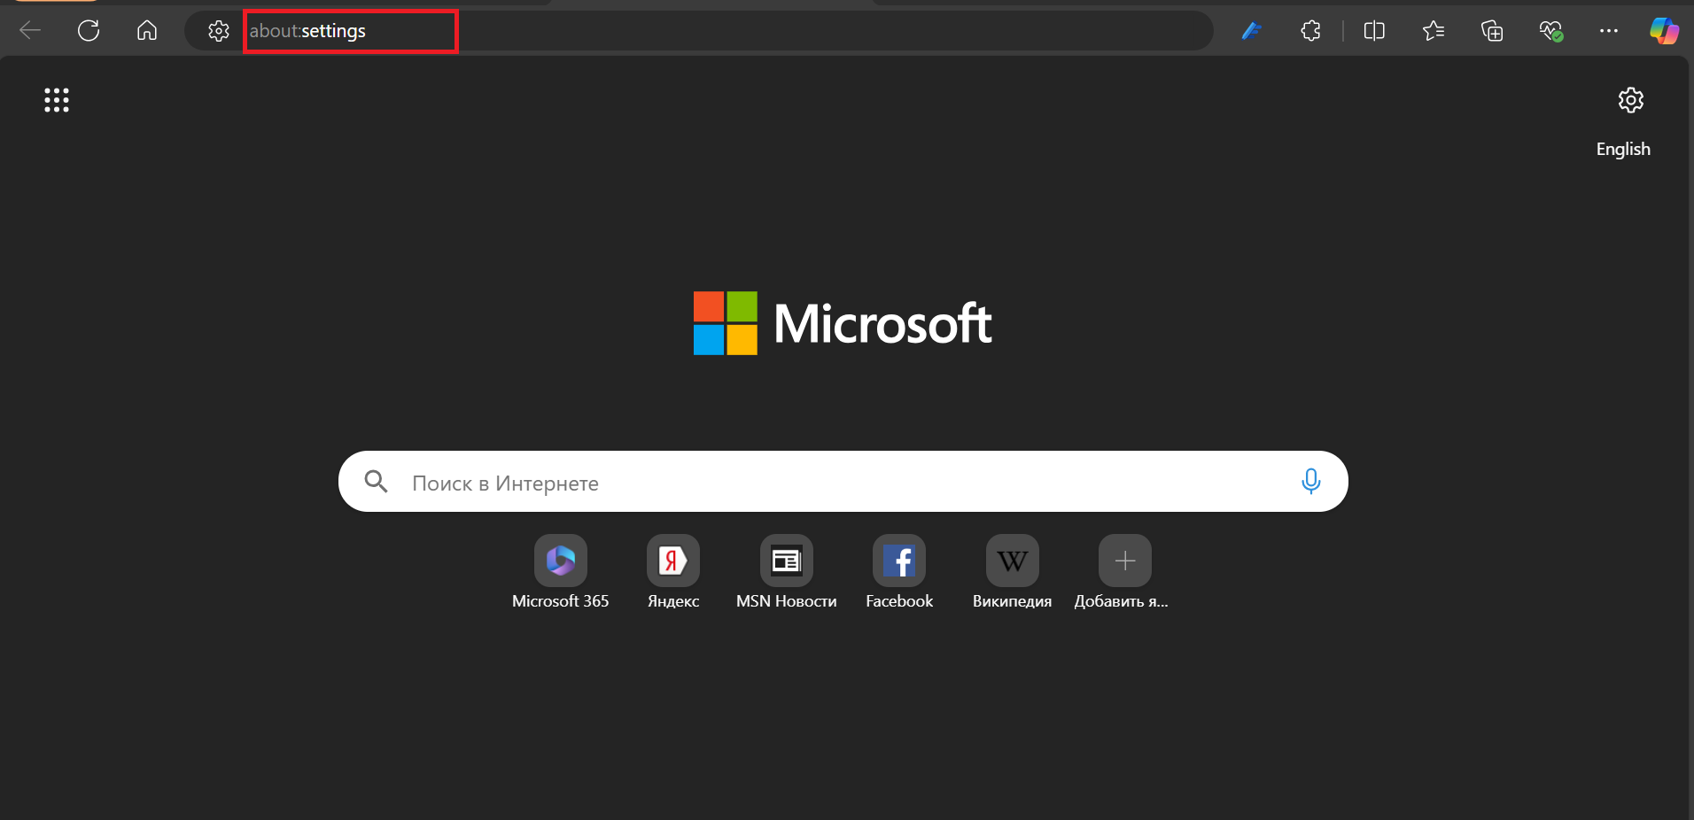Open Collections icon
The image size is (1694, 820).
tap(1492, 31)
